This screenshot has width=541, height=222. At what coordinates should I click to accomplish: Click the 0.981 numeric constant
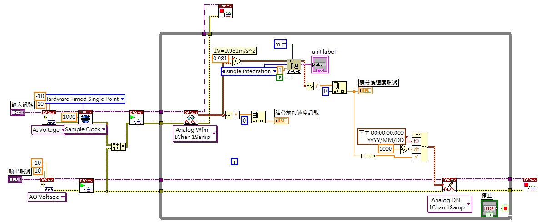coord(220,59)
